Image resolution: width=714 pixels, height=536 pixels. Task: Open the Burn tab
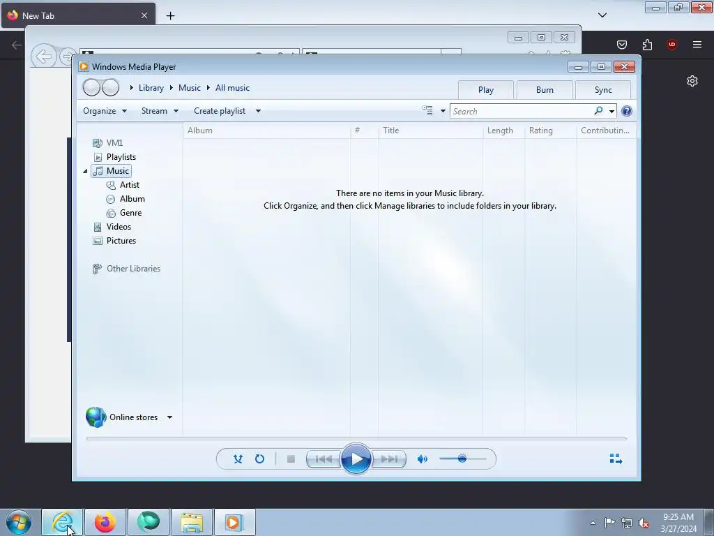(545, 90)
